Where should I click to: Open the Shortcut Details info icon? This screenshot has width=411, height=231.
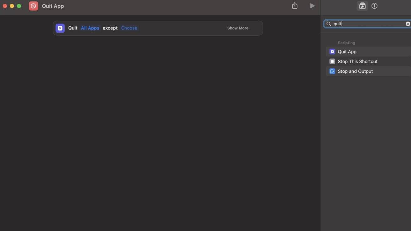point(374,6)
